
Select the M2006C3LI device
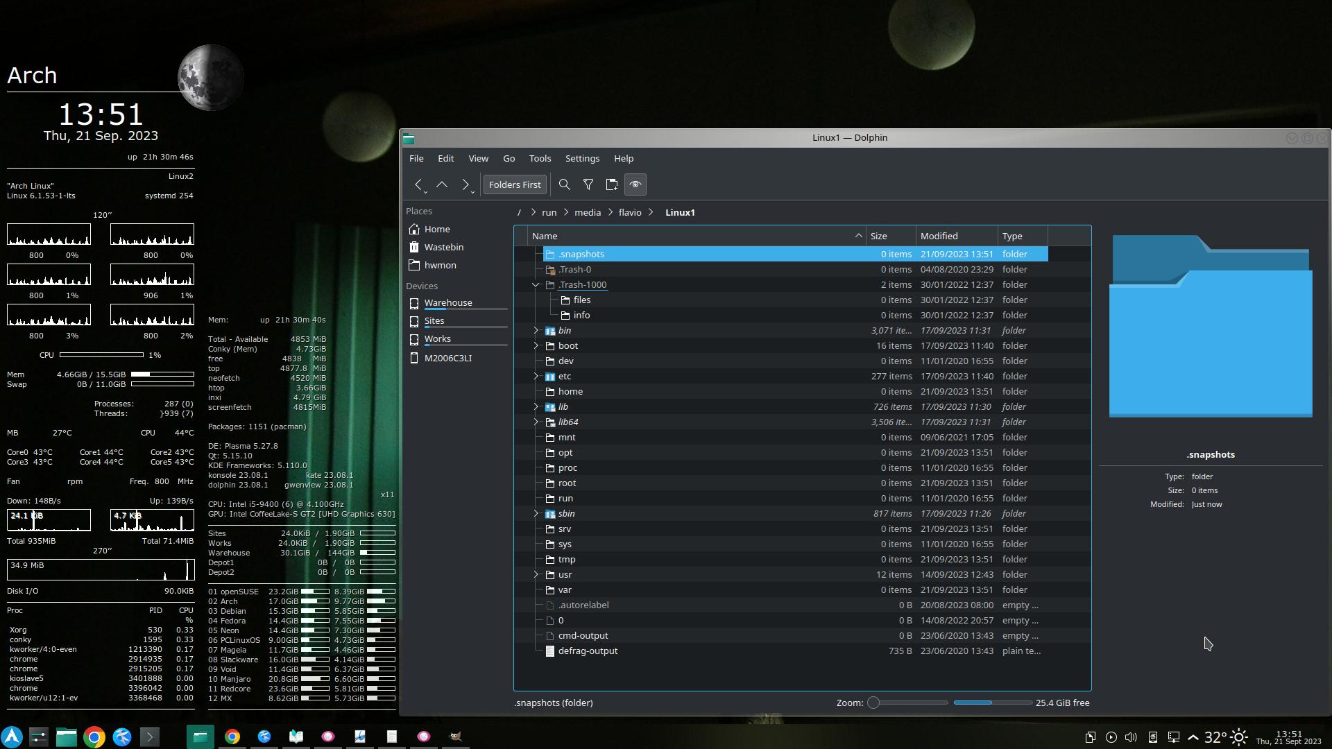click(447, 359)
